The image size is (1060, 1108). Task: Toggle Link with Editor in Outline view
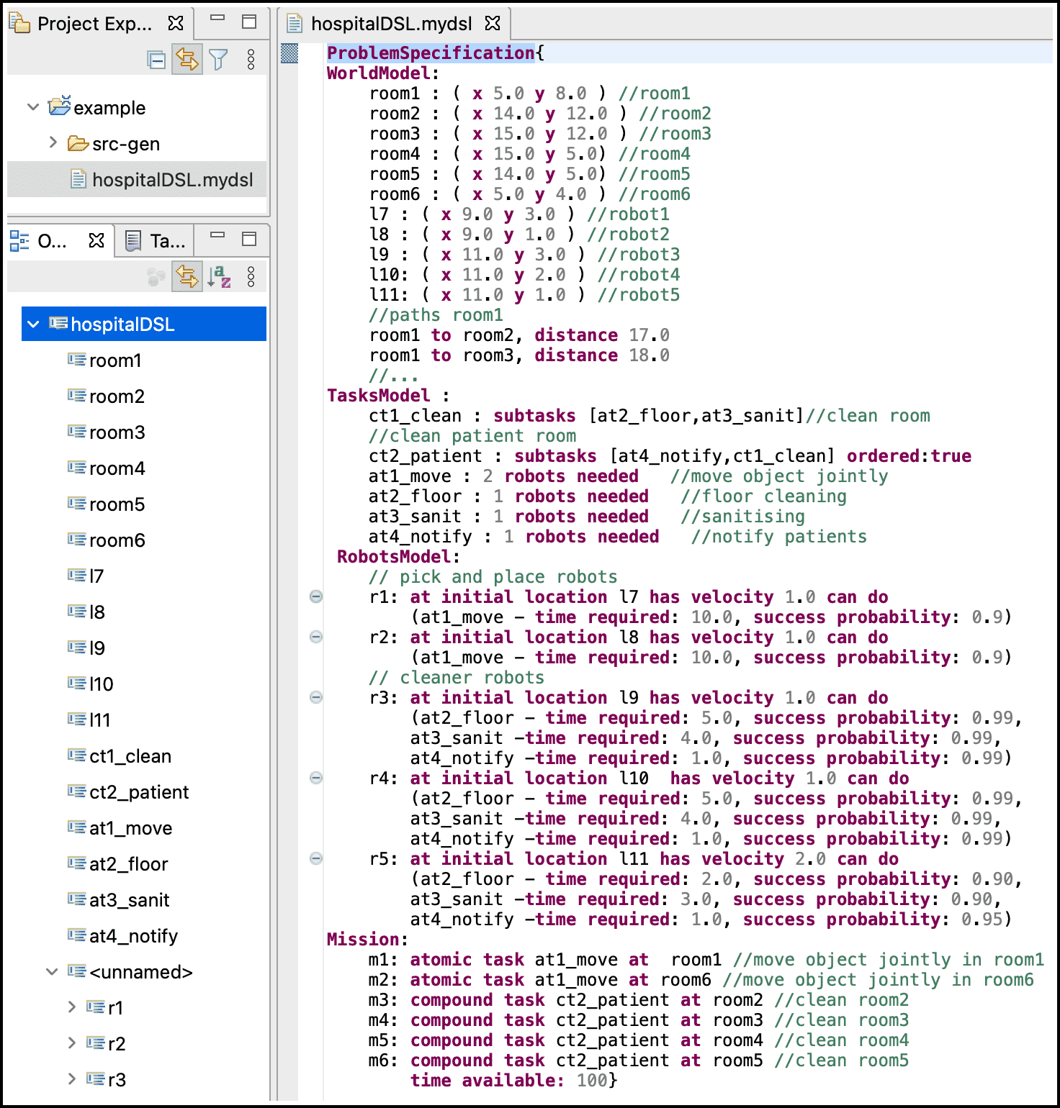(187, 277)
